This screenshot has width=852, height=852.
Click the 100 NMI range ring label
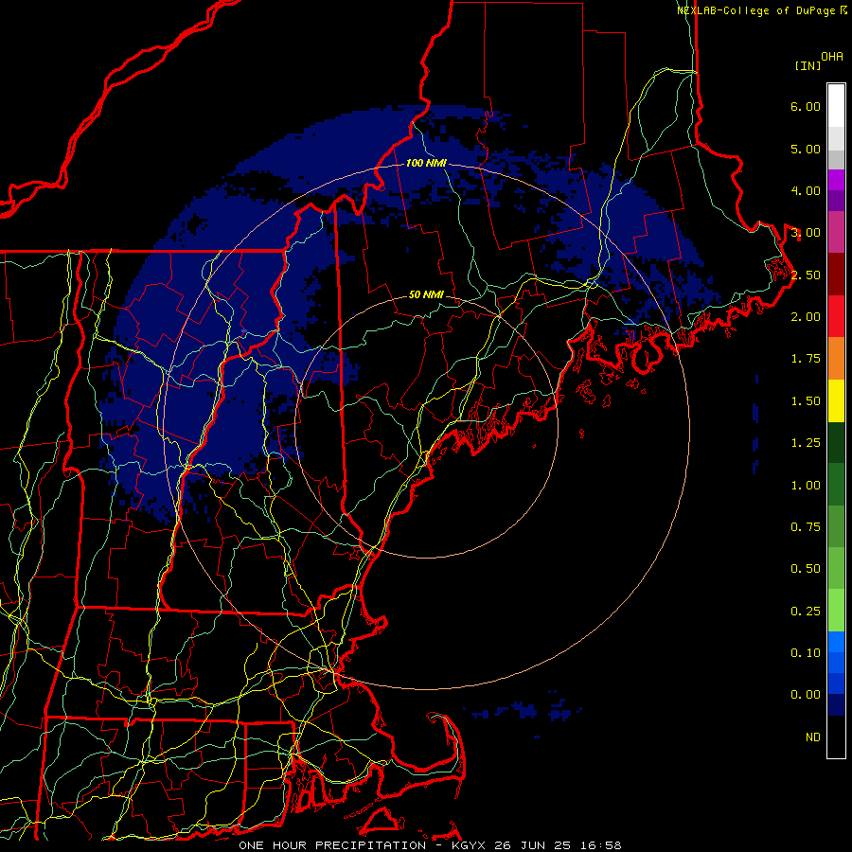(426, 163)
